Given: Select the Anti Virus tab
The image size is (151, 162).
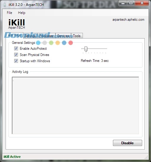Looking at the screenshot, I should coord(14,35).
